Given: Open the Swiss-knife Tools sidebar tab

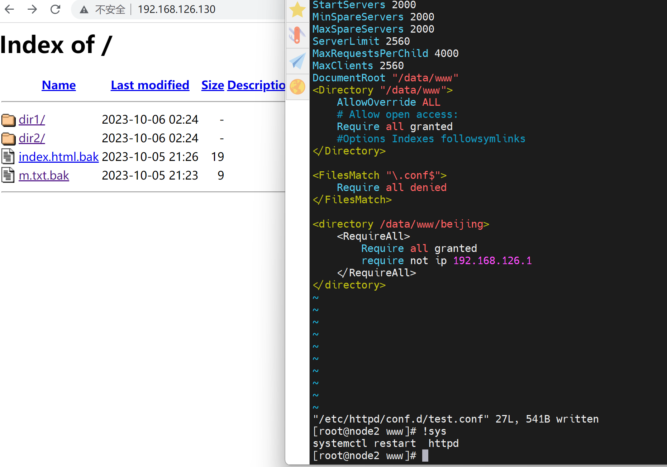Looking at the screenshot, I should [297, 35].
